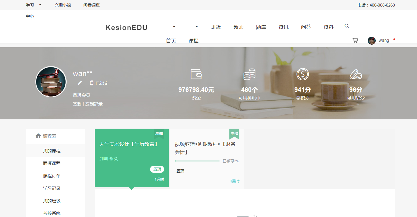Expand the 学习中心 dropdown arrow

coord(40,5)
